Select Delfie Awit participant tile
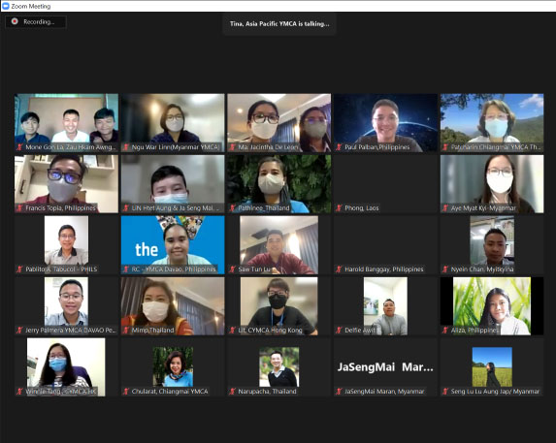 (x=385, y=306)
